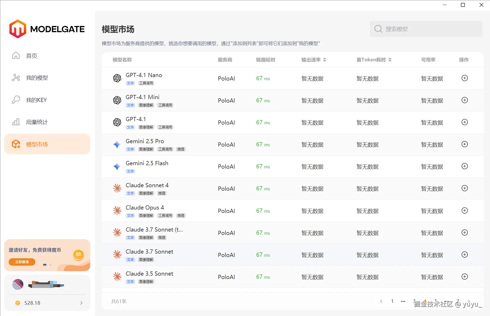Add Claude Opus 4 to my models
Image resolution: width=490 pixels, height=316 pixels.
(x=465, y=211)
